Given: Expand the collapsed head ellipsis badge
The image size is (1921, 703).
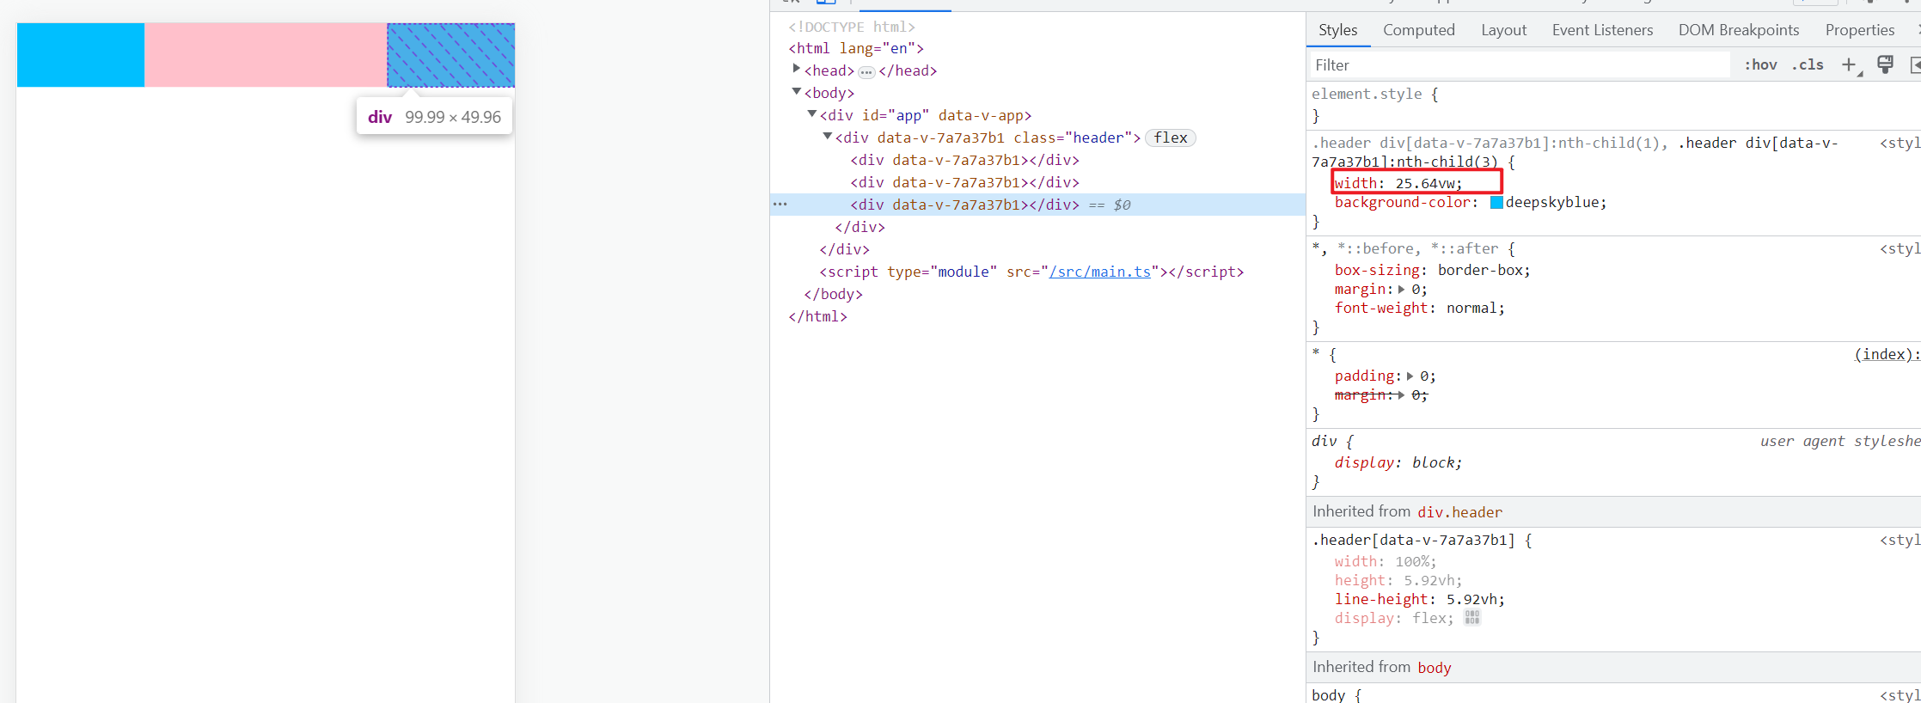Looking at the screenshot, I should coord(866,72).
